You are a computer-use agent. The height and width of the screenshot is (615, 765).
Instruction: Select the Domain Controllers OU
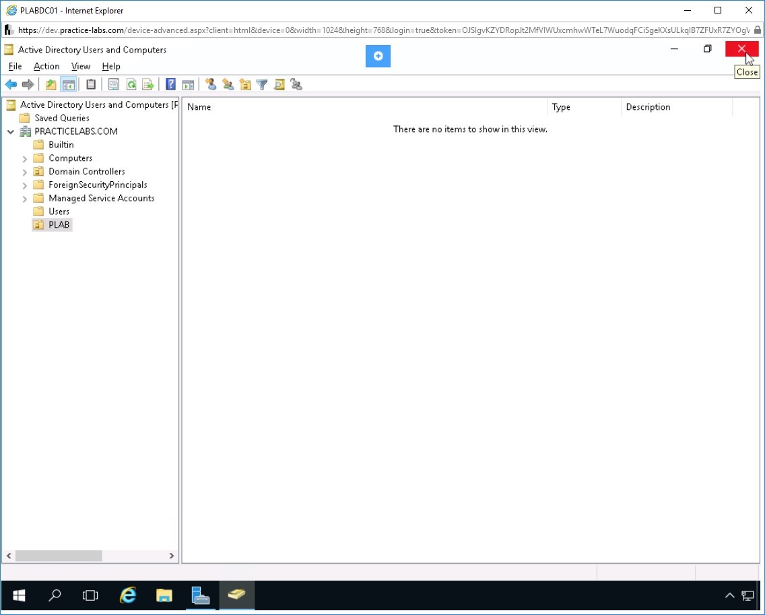[x=86, y=171]
